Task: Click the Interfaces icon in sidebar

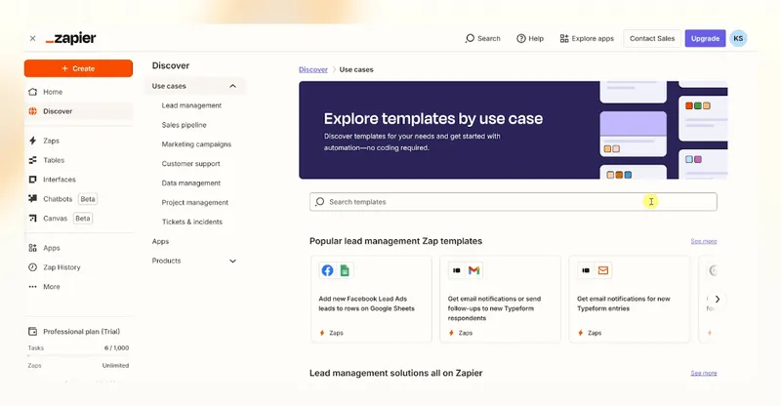Action: click(x=33, y=180)
